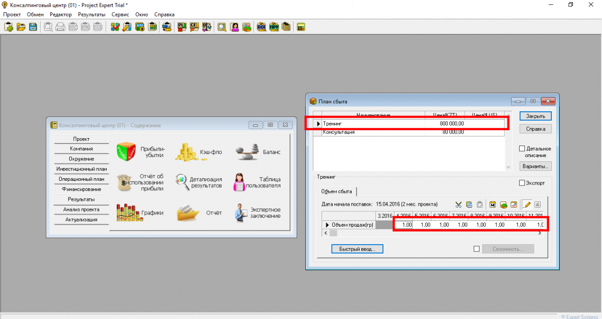Click the Open project folder icon
Viewport: 602px width, 319px height.
tap(21, 27)
